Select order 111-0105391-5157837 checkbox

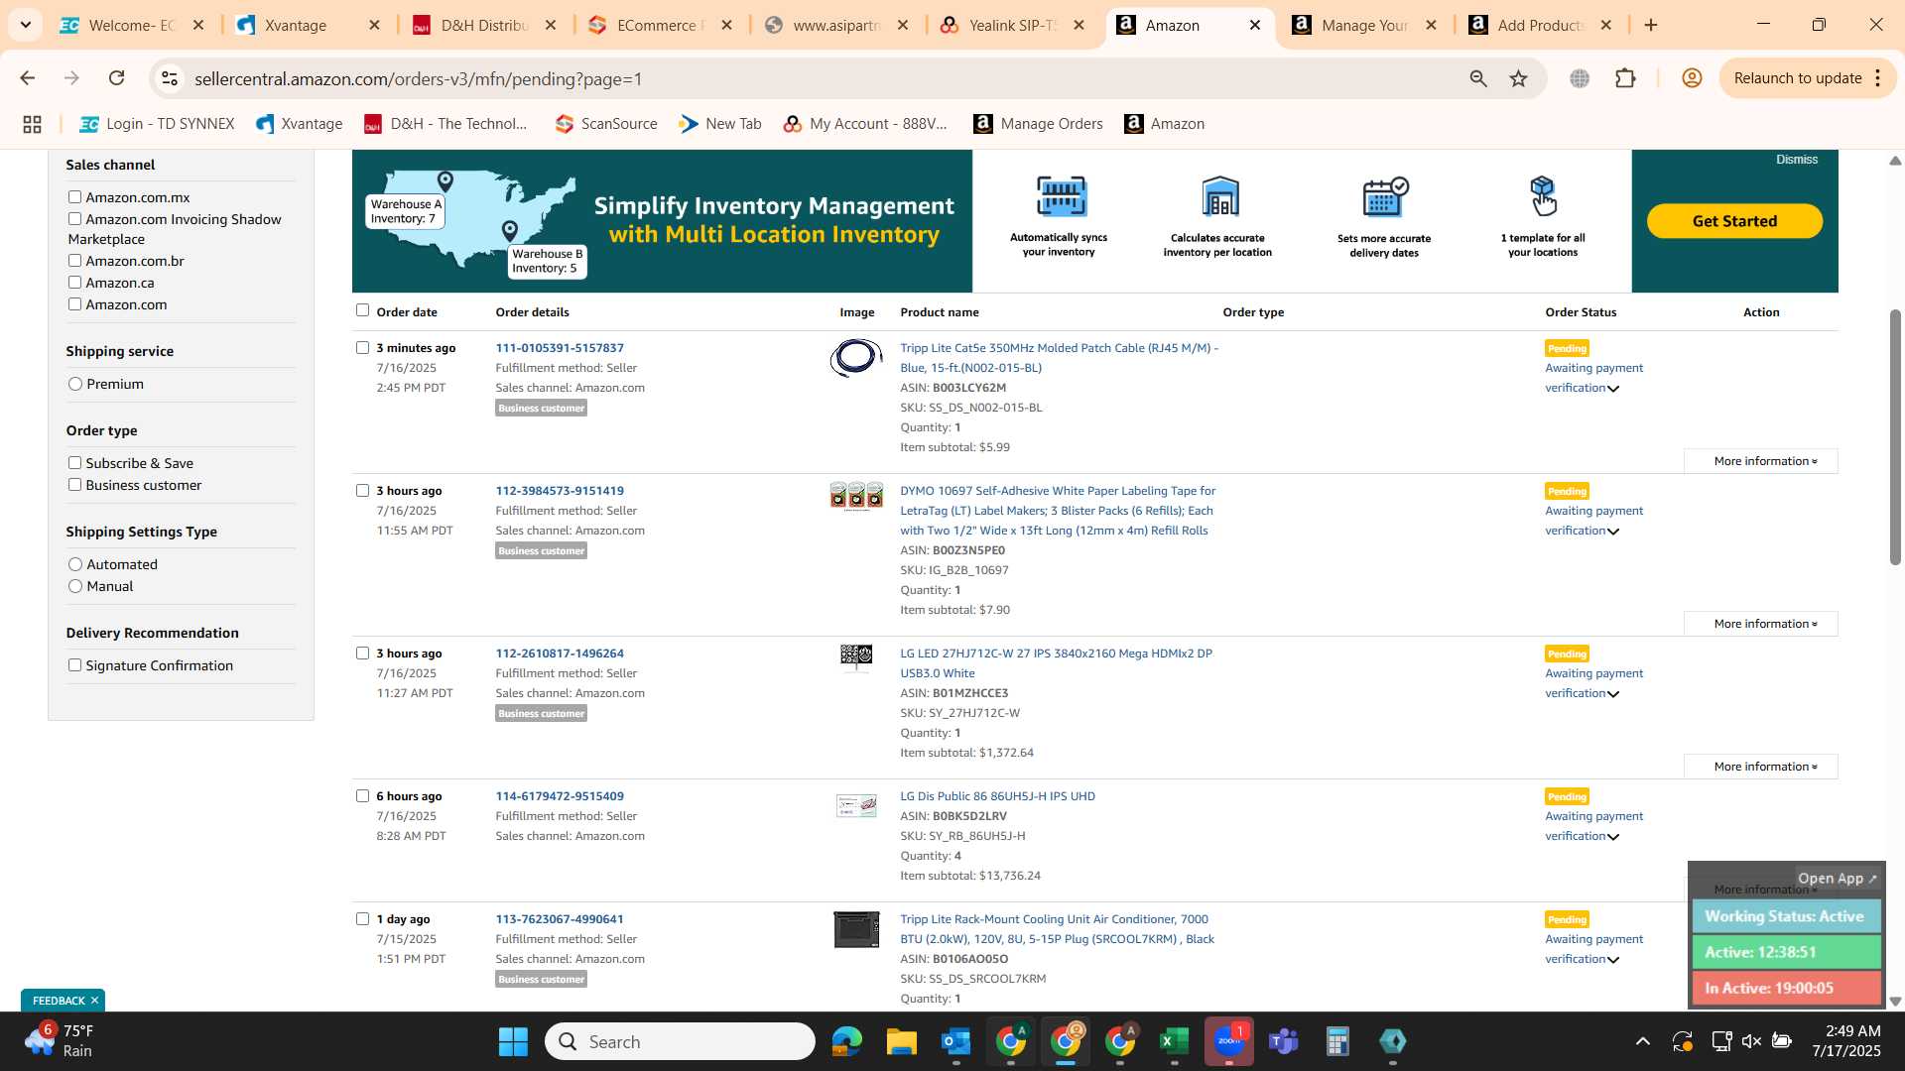pyautogui.click(x=362, y=348)
